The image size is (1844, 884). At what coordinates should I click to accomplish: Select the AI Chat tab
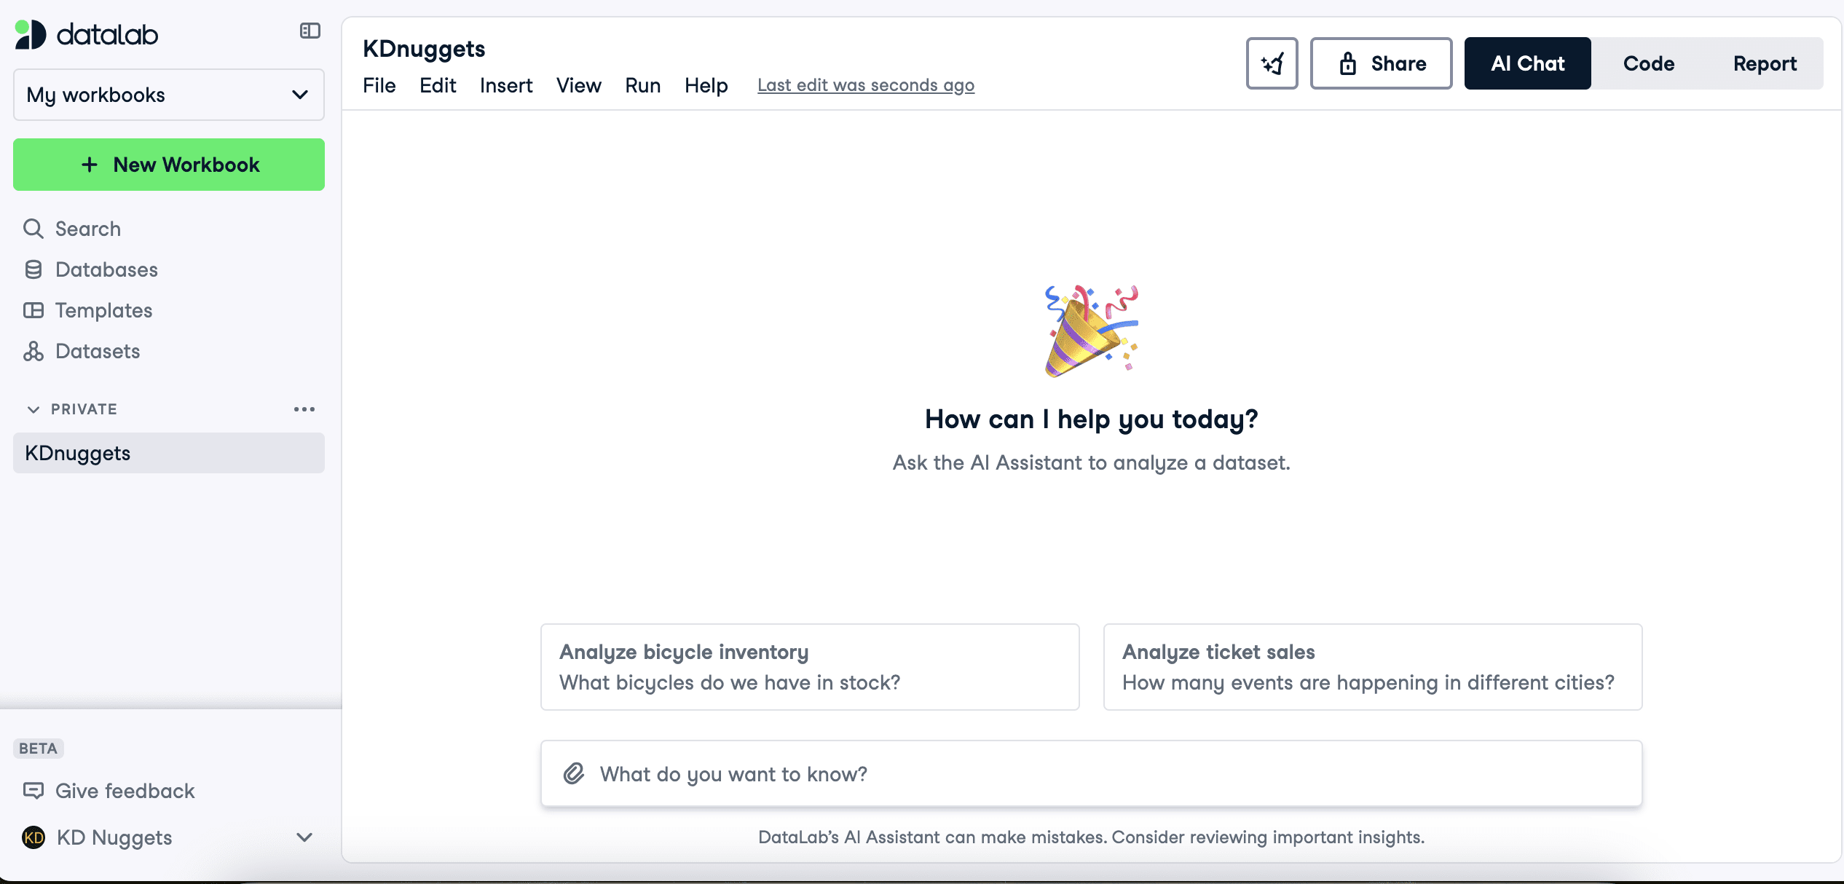pos(1526,63)
